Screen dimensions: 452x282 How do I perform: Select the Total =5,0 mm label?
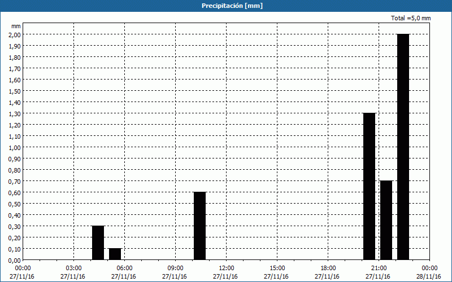tap(411, 18)
